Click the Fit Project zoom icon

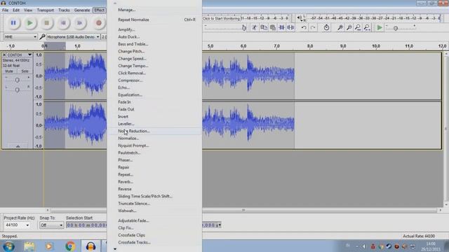point(367,27)
